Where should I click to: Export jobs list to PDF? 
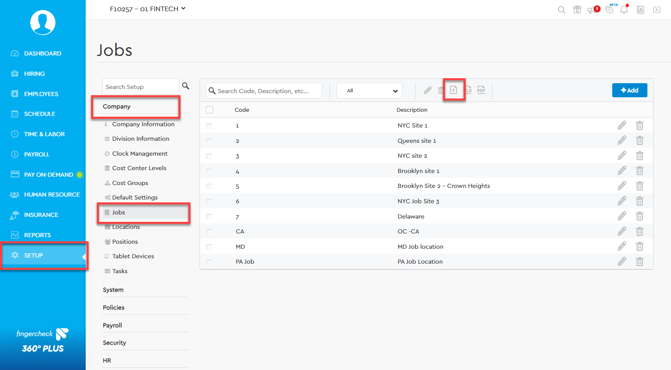(x=481, y=90)
